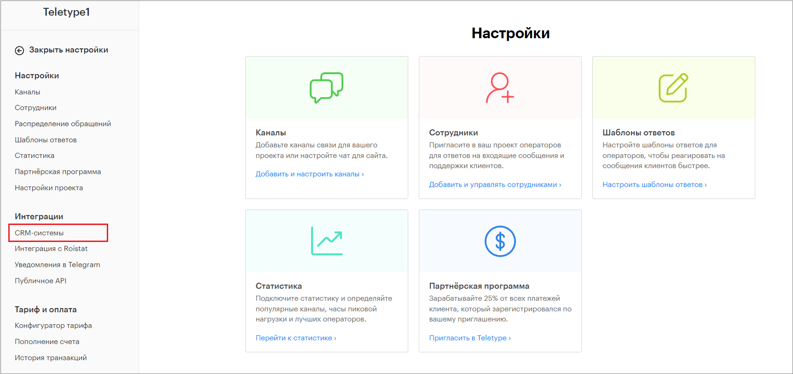Open Настройки проекта in the sidebar
This screenshot has height=374, width=793.
(49, 188)
